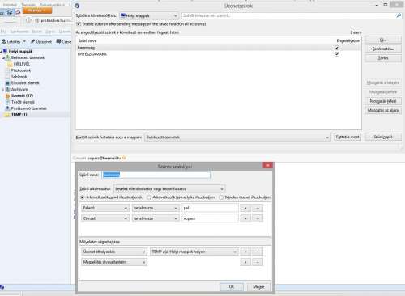Select 'Minden üzenet illeszkedjen' radio button

(221, 197)
